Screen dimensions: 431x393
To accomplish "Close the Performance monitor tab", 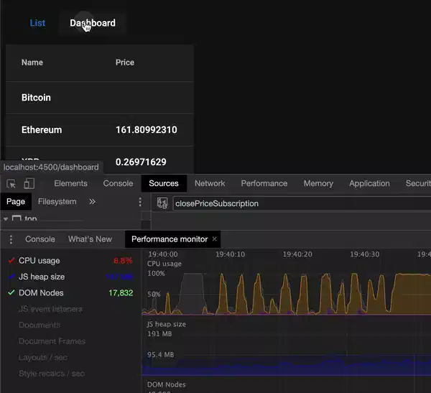I will coord(215,239).
